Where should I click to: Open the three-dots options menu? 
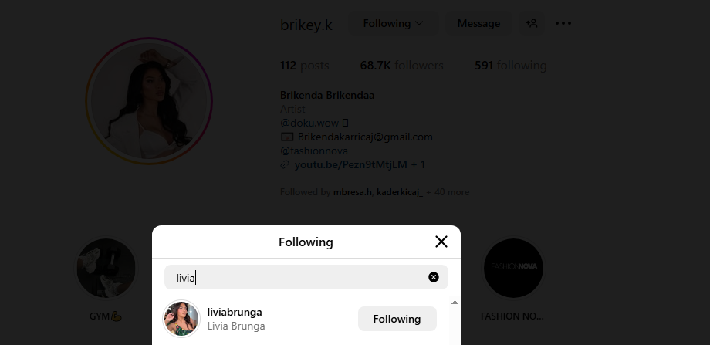563,23
